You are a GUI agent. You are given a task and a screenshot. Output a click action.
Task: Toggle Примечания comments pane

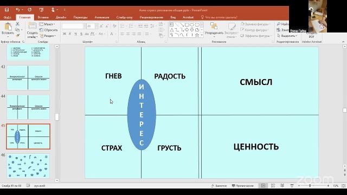(x=242, y=186)
